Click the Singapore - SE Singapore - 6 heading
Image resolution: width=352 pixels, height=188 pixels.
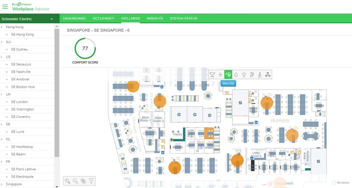pyautogui.click(x=98, y=30)
